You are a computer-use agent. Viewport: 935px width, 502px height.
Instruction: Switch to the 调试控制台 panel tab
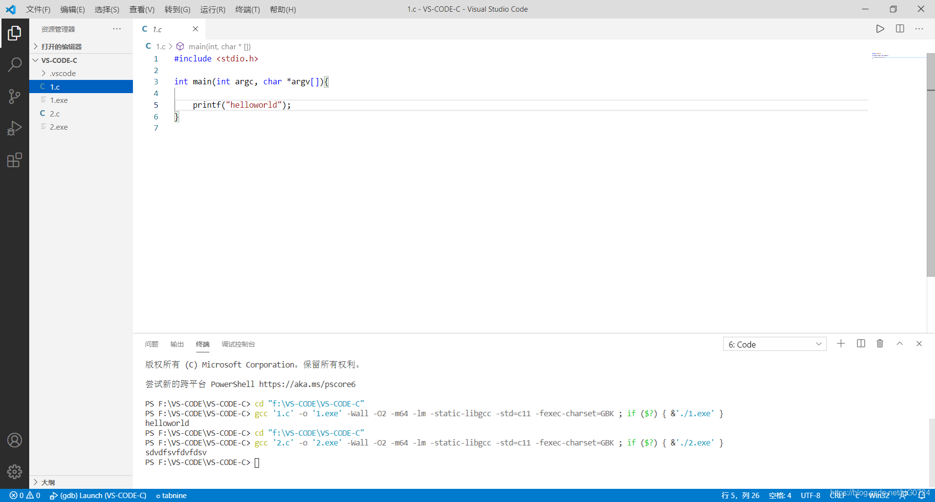tap(238, 344)
